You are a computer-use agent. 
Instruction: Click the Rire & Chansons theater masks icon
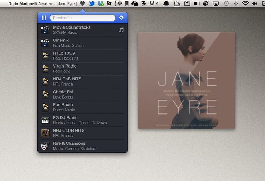[x=45, y=146]
